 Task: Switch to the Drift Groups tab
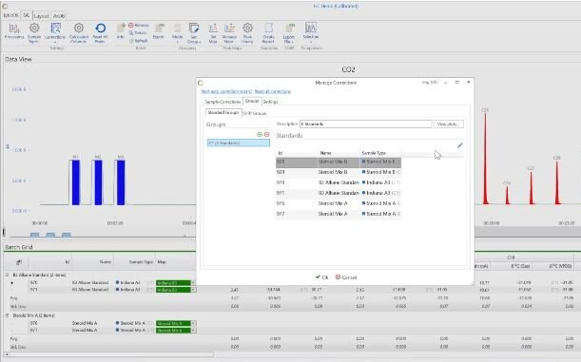[x=255, y=113]
